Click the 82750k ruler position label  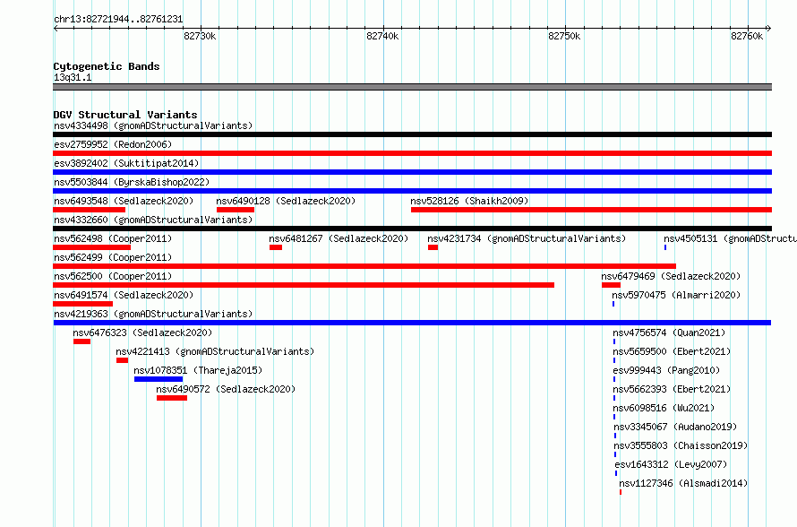[564, 36]
